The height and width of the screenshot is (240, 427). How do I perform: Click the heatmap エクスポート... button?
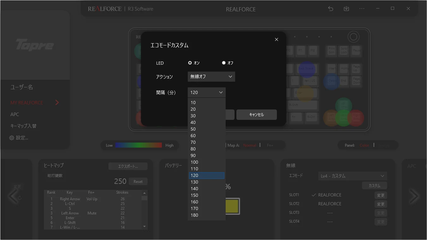(x=128, y=166)
